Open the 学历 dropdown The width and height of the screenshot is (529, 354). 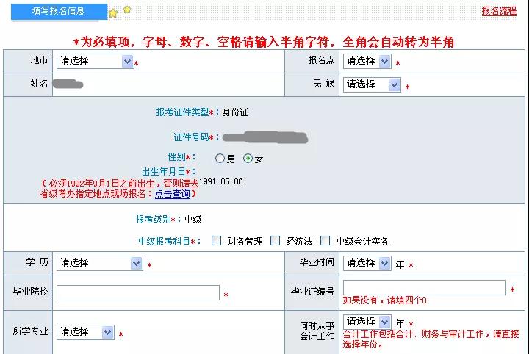99,263
